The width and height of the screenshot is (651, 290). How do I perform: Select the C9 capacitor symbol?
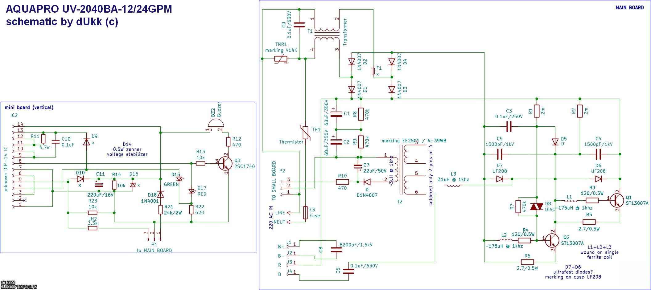(299, 25)
